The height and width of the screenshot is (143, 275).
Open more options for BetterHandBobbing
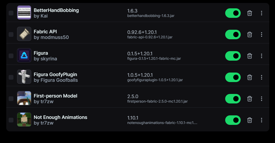[x=262, y=13]
